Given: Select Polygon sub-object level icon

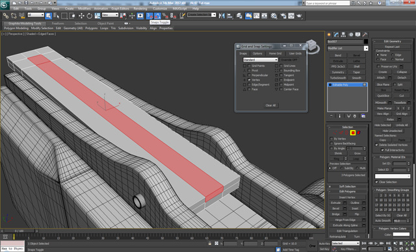Looking at the screenshot, I should (x=353, y=132).
